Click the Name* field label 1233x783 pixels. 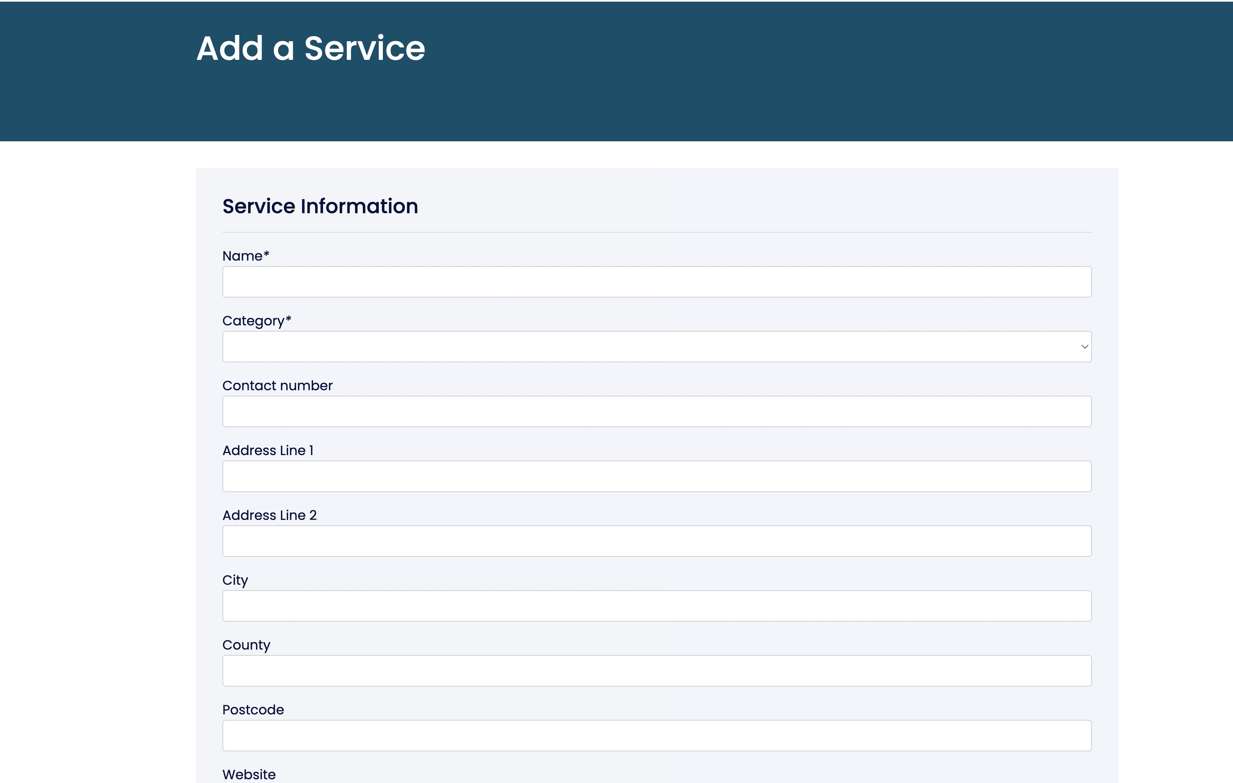click(245, 256)
